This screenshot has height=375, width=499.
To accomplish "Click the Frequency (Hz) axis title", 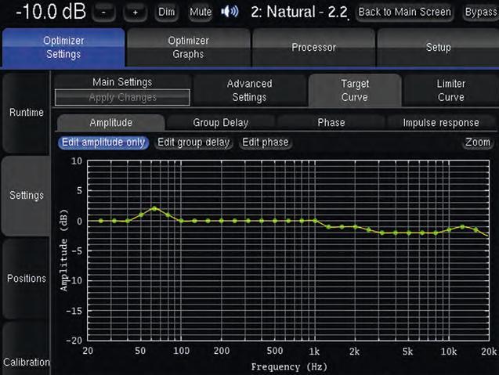I will (289, 367).
